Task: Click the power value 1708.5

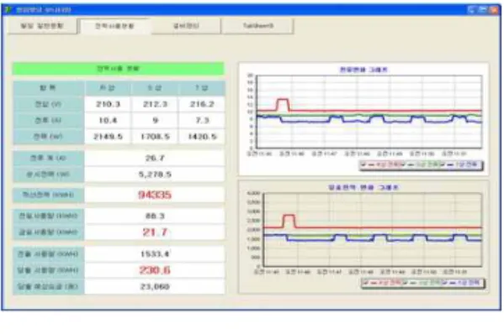Action: point(155,137)
